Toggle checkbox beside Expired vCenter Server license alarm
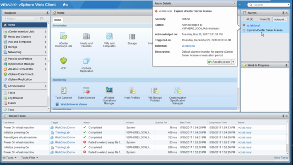 pyautogui.click(x=244, y=30)
